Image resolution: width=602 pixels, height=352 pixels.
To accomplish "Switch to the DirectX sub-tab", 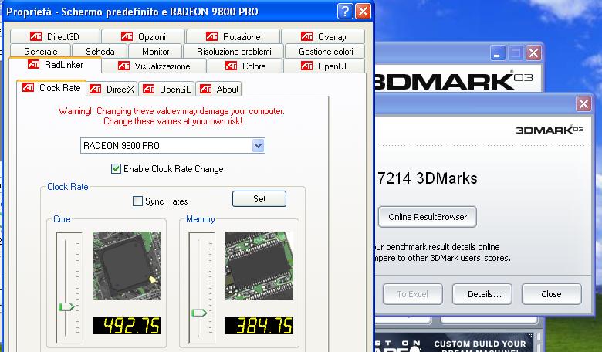I will coord(112,89).
